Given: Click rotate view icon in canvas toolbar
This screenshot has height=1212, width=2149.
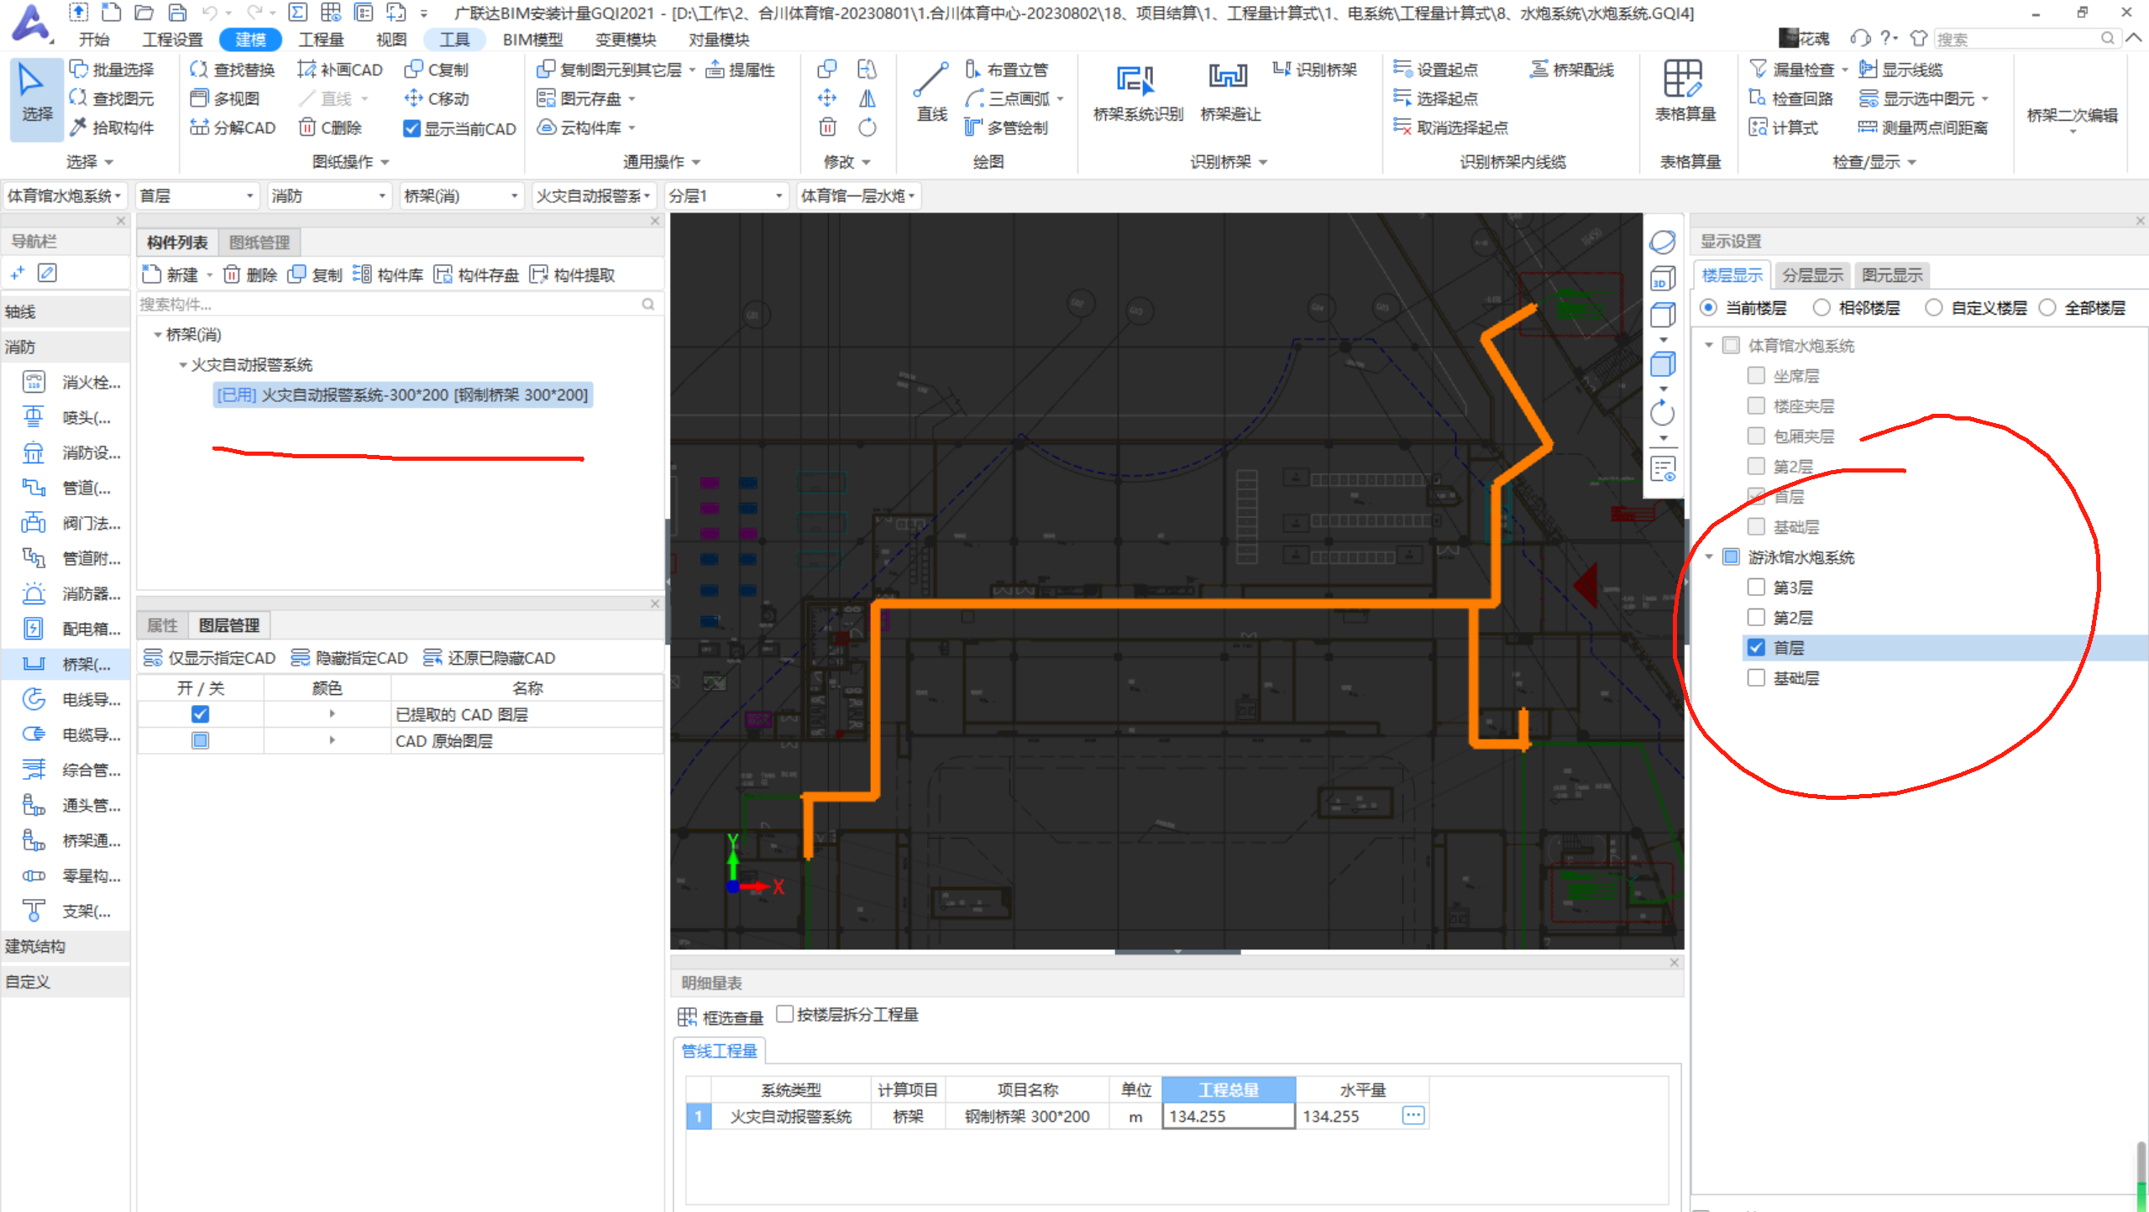Looking at the screenshot, I should [1663, 413].
